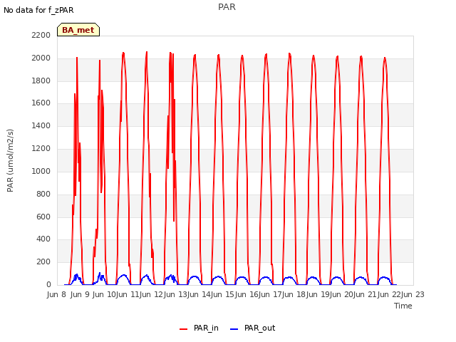Click the blue PAR_out legend swatch
The image size is (456, 342).
(234, 329)
